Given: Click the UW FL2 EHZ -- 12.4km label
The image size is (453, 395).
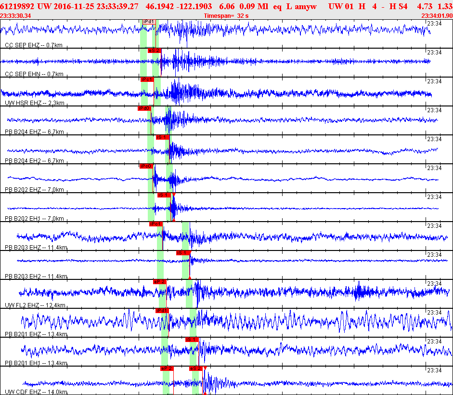Looking at the screenshot, I should click(35, 305).
